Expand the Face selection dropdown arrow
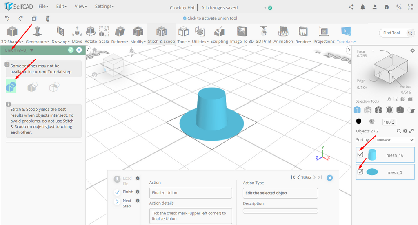 373,51
